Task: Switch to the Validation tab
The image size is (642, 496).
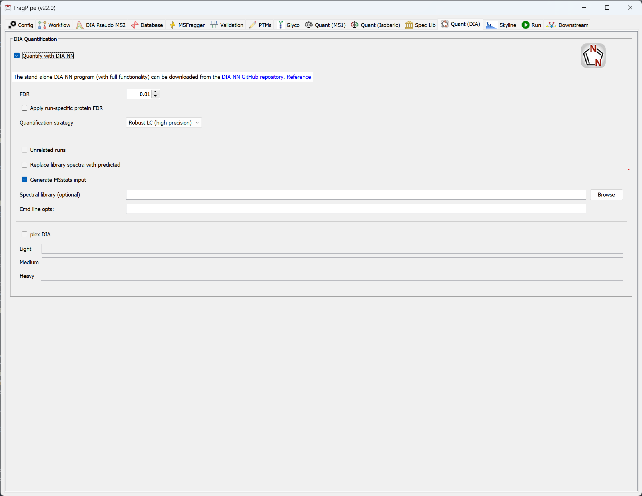Action: [231, 25]
